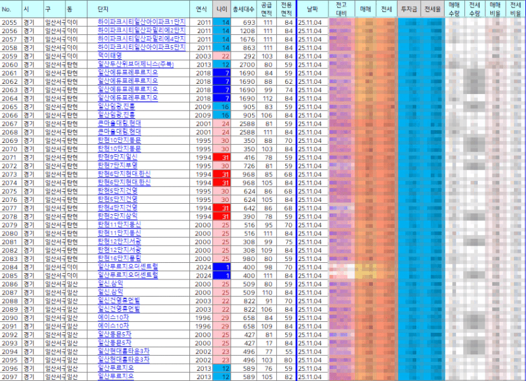The width and height of the screenshot is (526, 381).
Task: Open 일산에듀포레푸르지오 link in row 2061
Action: [x=128, y=72]
